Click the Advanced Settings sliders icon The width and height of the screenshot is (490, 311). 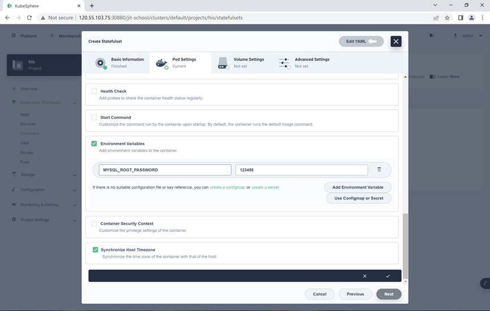pyautogui.click(x=284, y=63)
